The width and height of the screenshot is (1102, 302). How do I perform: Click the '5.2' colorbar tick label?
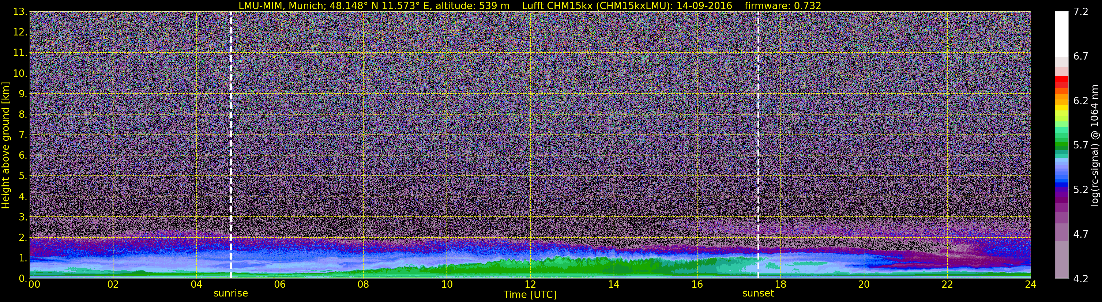(1081, 190)
